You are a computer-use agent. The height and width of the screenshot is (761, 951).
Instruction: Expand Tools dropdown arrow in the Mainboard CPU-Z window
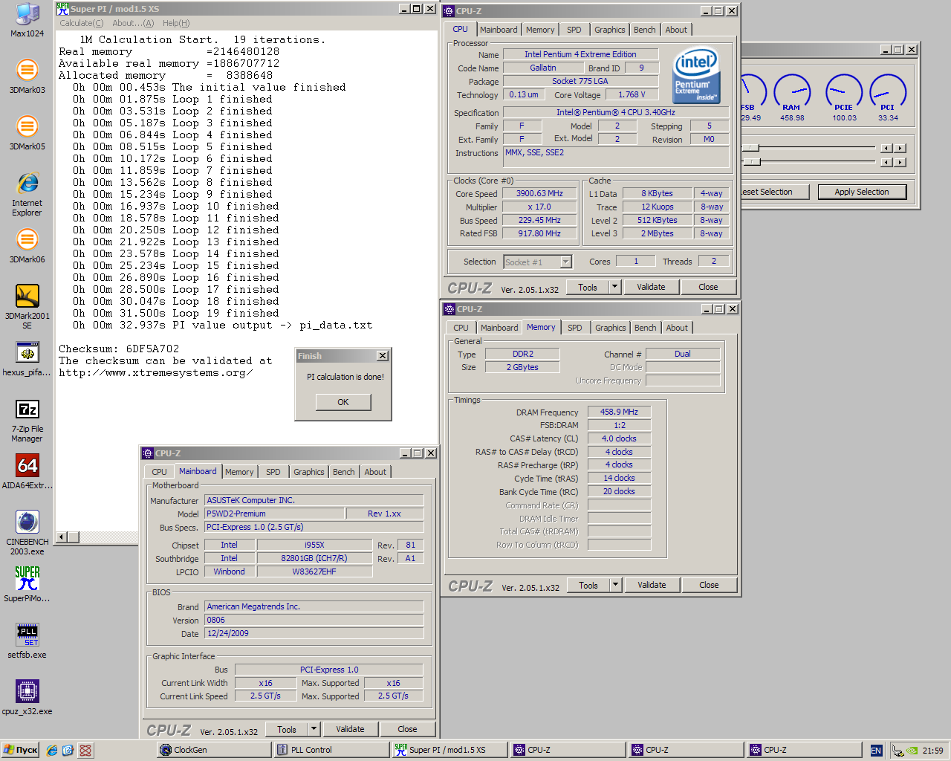(x=314, y=729)
